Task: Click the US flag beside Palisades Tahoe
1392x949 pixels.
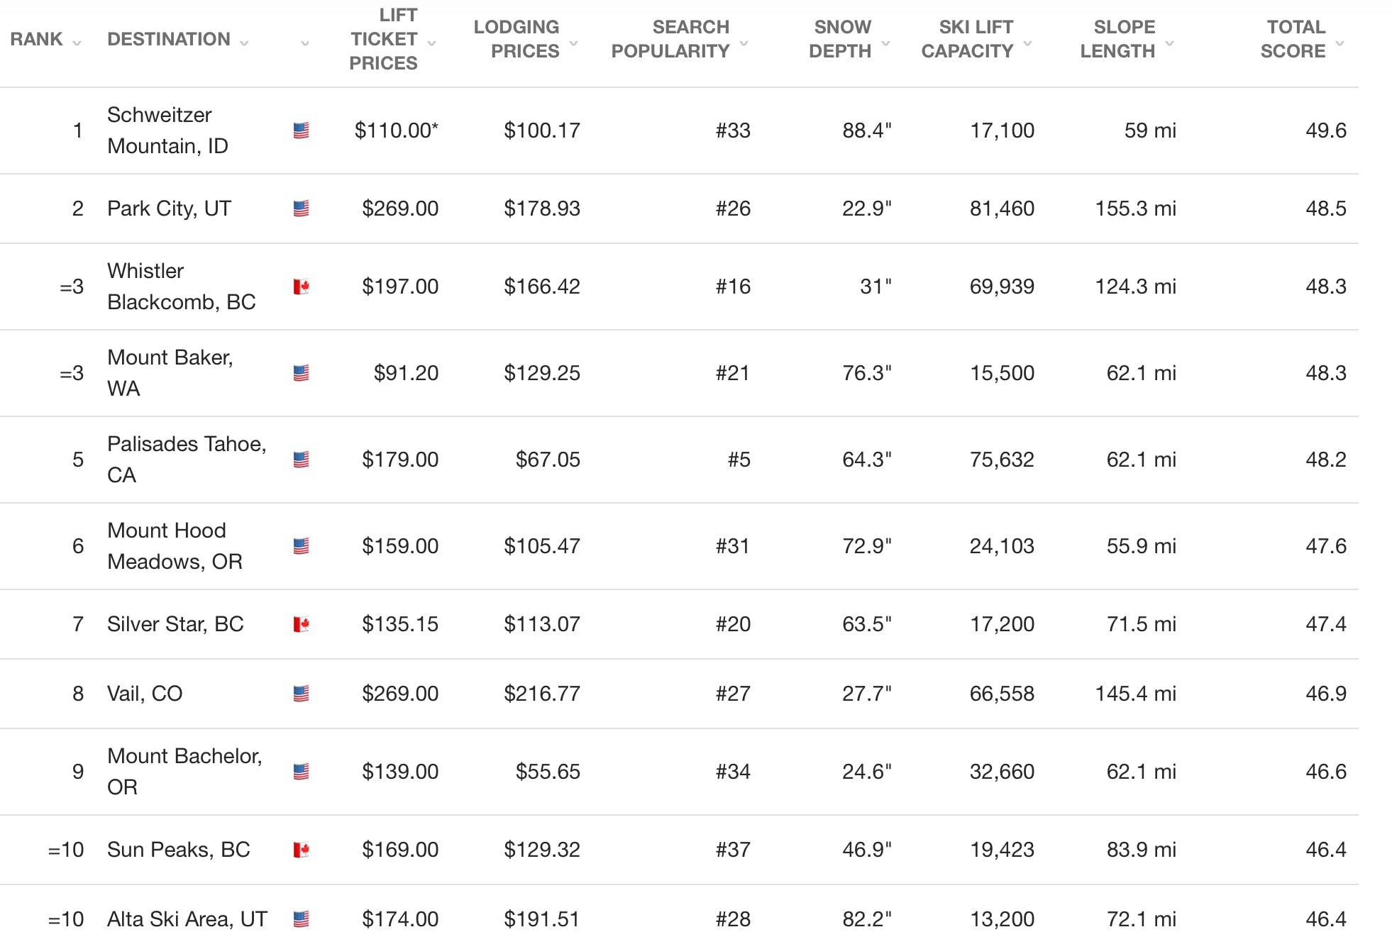Action: [x=301, y=460]
